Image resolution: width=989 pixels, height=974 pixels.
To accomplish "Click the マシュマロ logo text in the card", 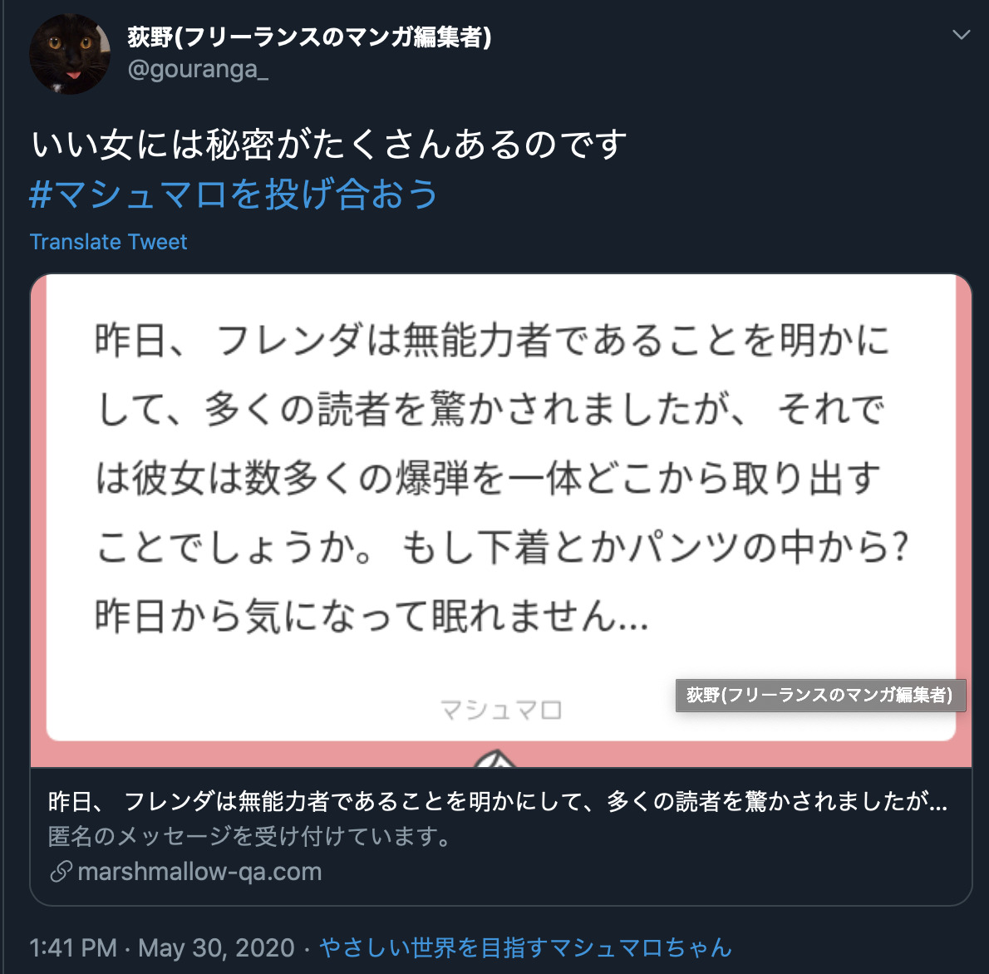I will pos(501,711).
